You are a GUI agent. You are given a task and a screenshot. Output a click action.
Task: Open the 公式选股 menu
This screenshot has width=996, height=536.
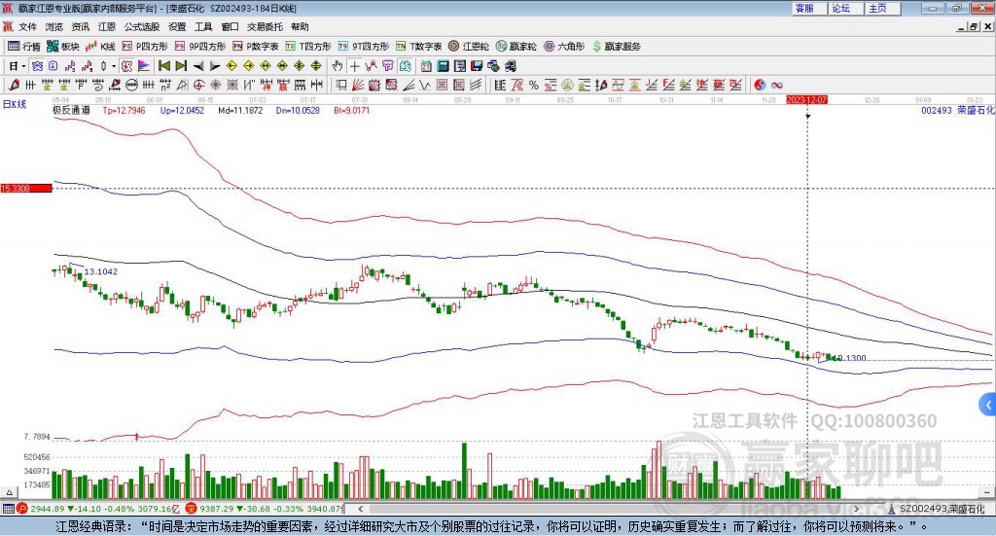140,27
